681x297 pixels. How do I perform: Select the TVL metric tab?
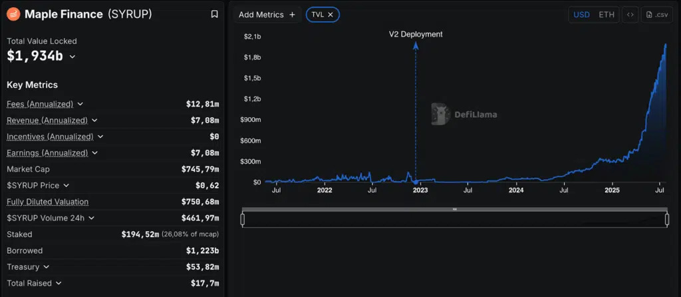pyautogui.click(x=318, y=15)
